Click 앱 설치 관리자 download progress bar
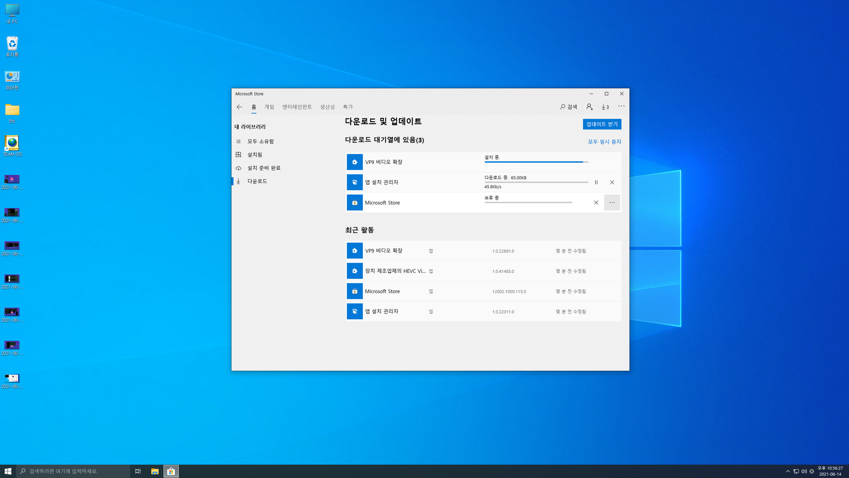Screen dimensions: 849x478 (536, 182)
